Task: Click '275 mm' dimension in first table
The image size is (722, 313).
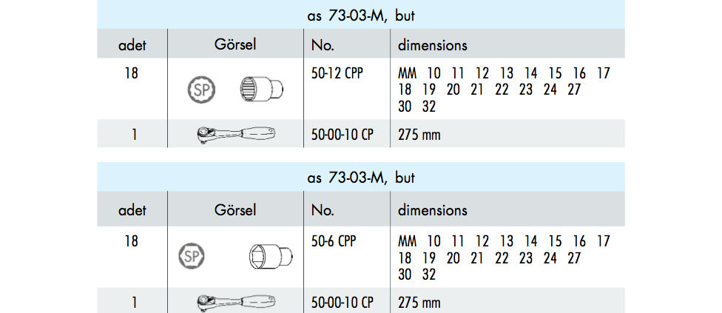Action: tap(419, 135)
